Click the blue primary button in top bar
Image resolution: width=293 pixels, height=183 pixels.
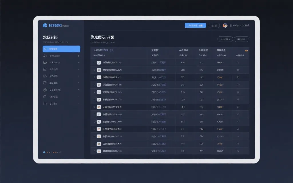pos(195,25)
